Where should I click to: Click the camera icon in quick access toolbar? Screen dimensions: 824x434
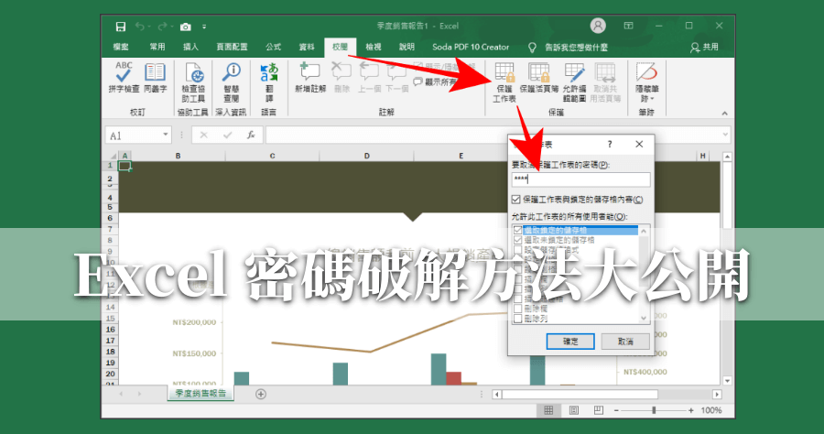186,27
